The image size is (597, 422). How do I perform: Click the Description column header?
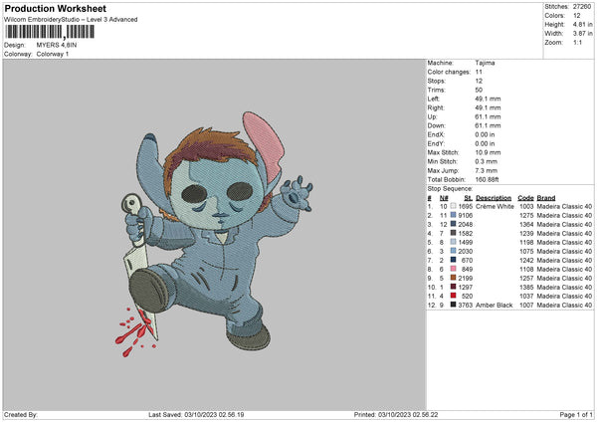pos(494,197)
